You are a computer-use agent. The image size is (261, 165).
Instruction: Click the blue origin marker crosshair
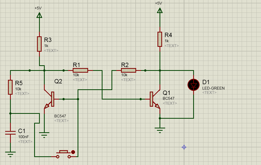coord(184,147)
